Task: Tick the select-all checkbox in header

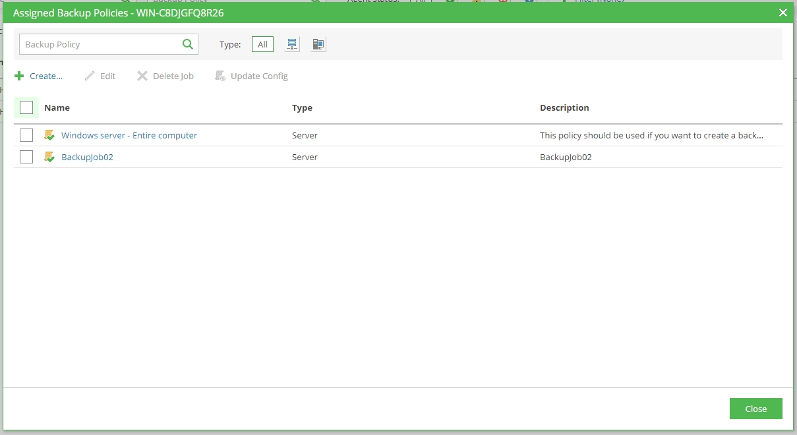Action: click(x=26, y=107)
